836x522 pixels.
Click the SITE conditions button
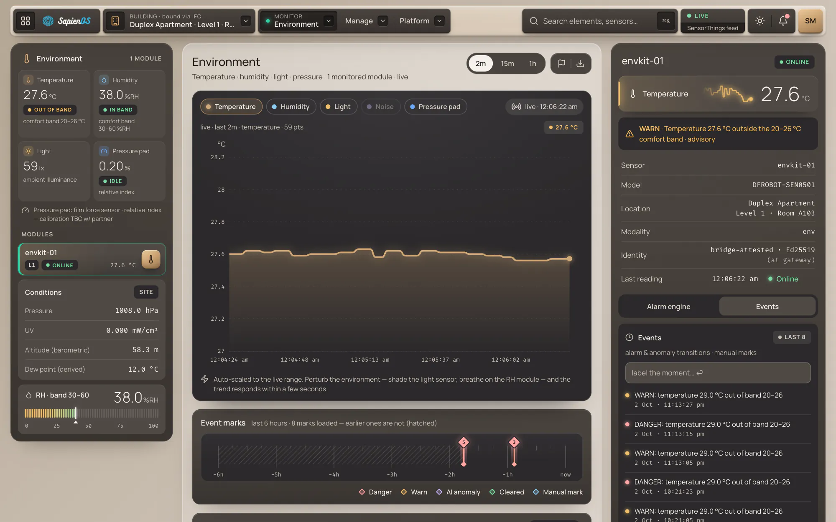click(x=146, y=292)
